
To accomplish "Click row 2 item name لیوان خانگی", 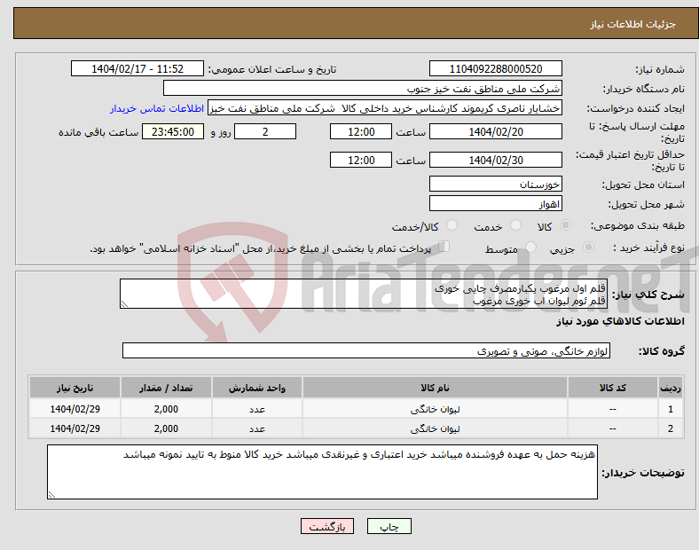I will click(x=435, y=428).
